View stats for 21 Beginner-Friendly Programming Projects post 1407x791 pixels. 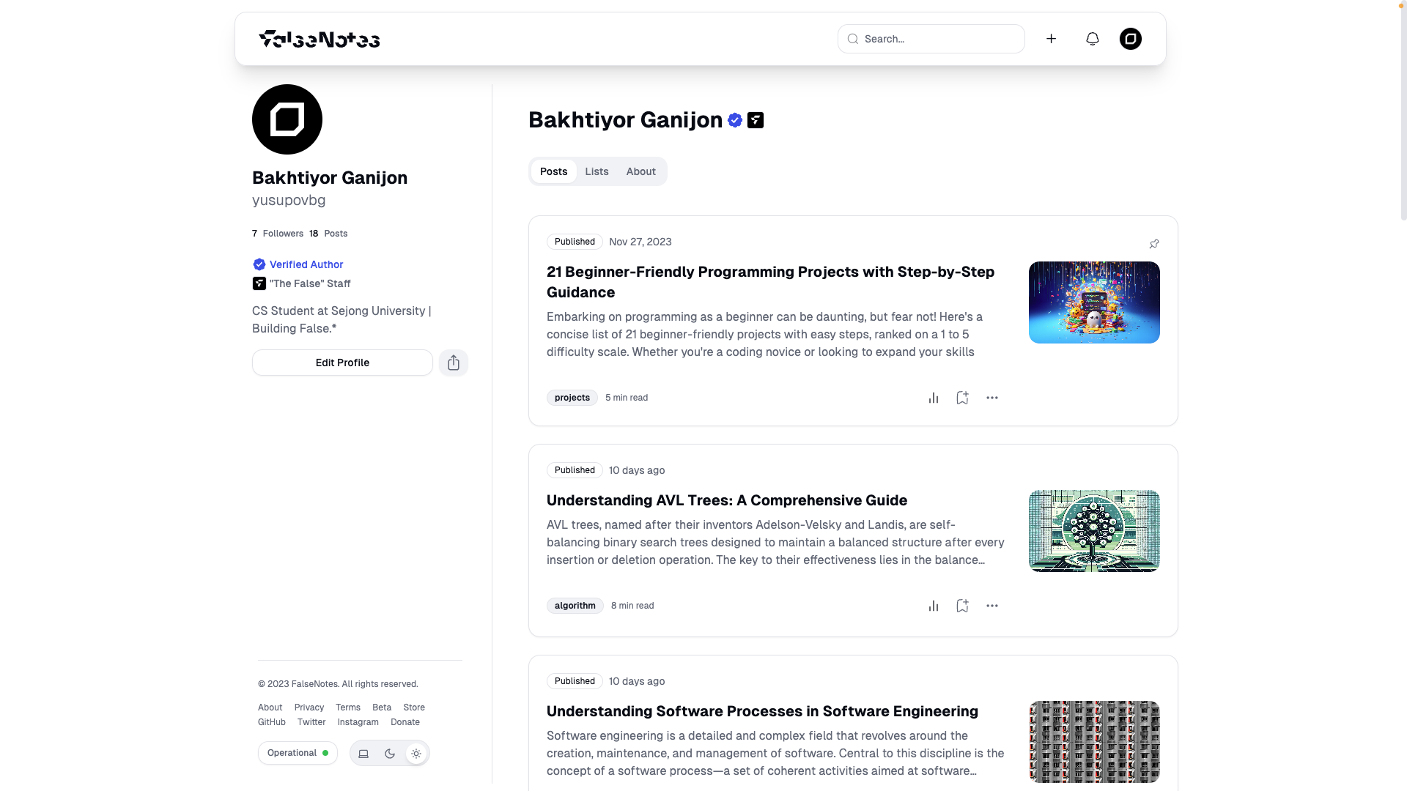[x=933, y=398]
